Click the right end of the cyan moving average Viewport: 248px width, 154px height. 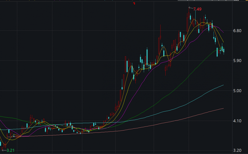pos(223,85)
